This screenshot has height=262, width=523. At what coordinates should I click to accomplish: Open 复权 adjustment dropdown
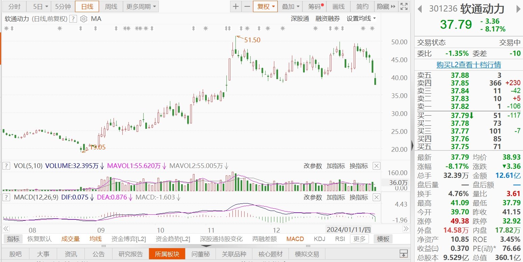pos(265,6)
